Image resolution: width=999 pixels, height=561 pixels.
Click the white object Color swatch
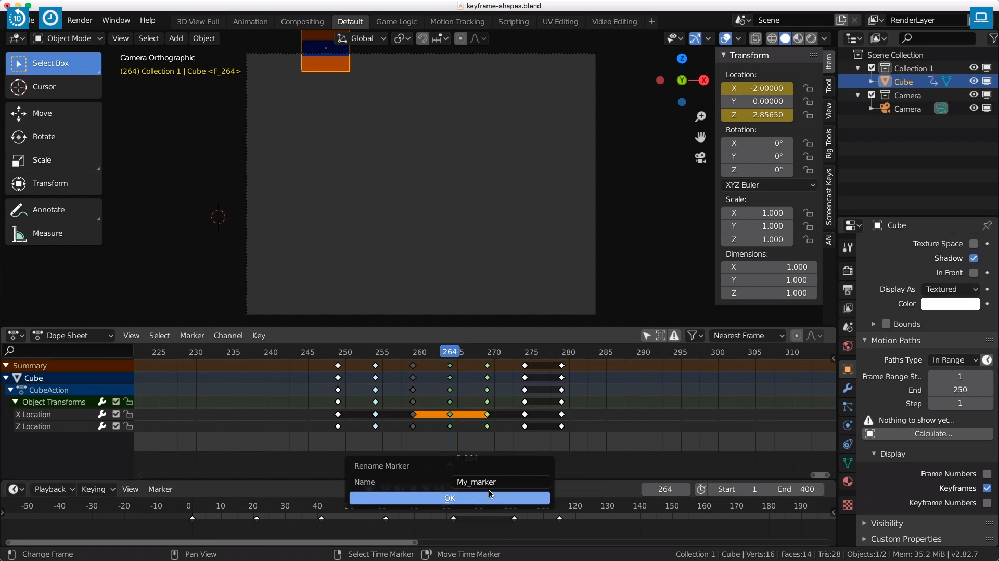point(950,304)
